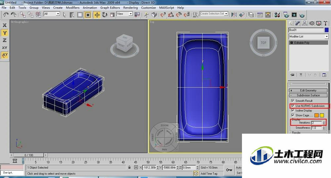Open the Select by Name dialog
The height and width of the screenshot is (178, 331).
point(72,15)
